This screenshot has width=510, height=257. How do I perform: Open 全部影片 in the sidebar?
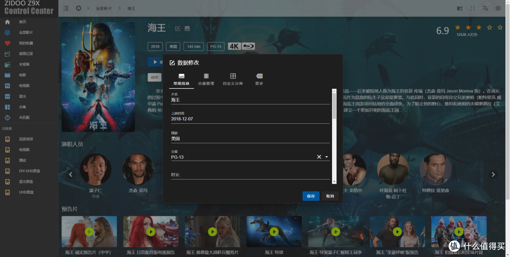pyautogui.click(x=29, y=33)
